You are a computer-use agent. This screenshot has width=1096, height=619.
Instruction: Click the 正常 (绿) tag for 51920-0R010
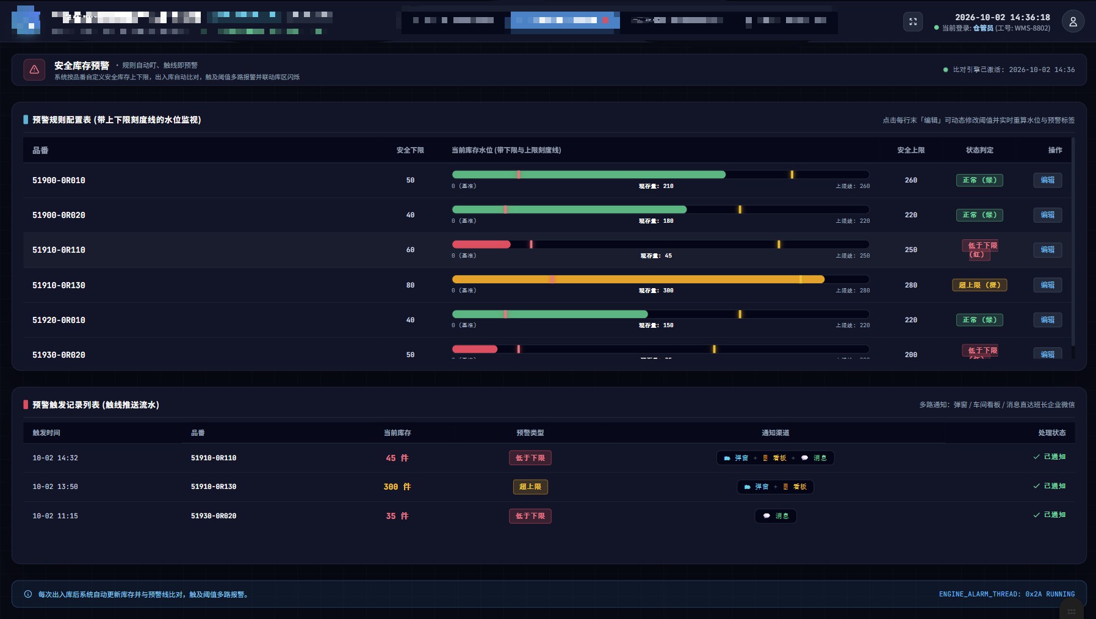point(979,320)
